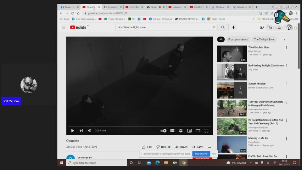Open more actions menu below video
The height and width of the screenshot is (170, 302).
point(209,147)
